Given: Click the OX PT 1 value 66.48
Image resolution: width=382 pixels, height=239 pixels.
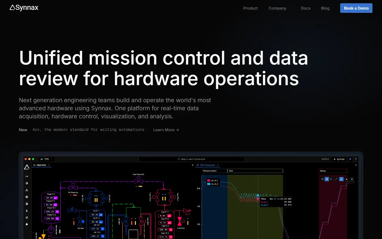Looking at the screenshot, I should point(95,215).
